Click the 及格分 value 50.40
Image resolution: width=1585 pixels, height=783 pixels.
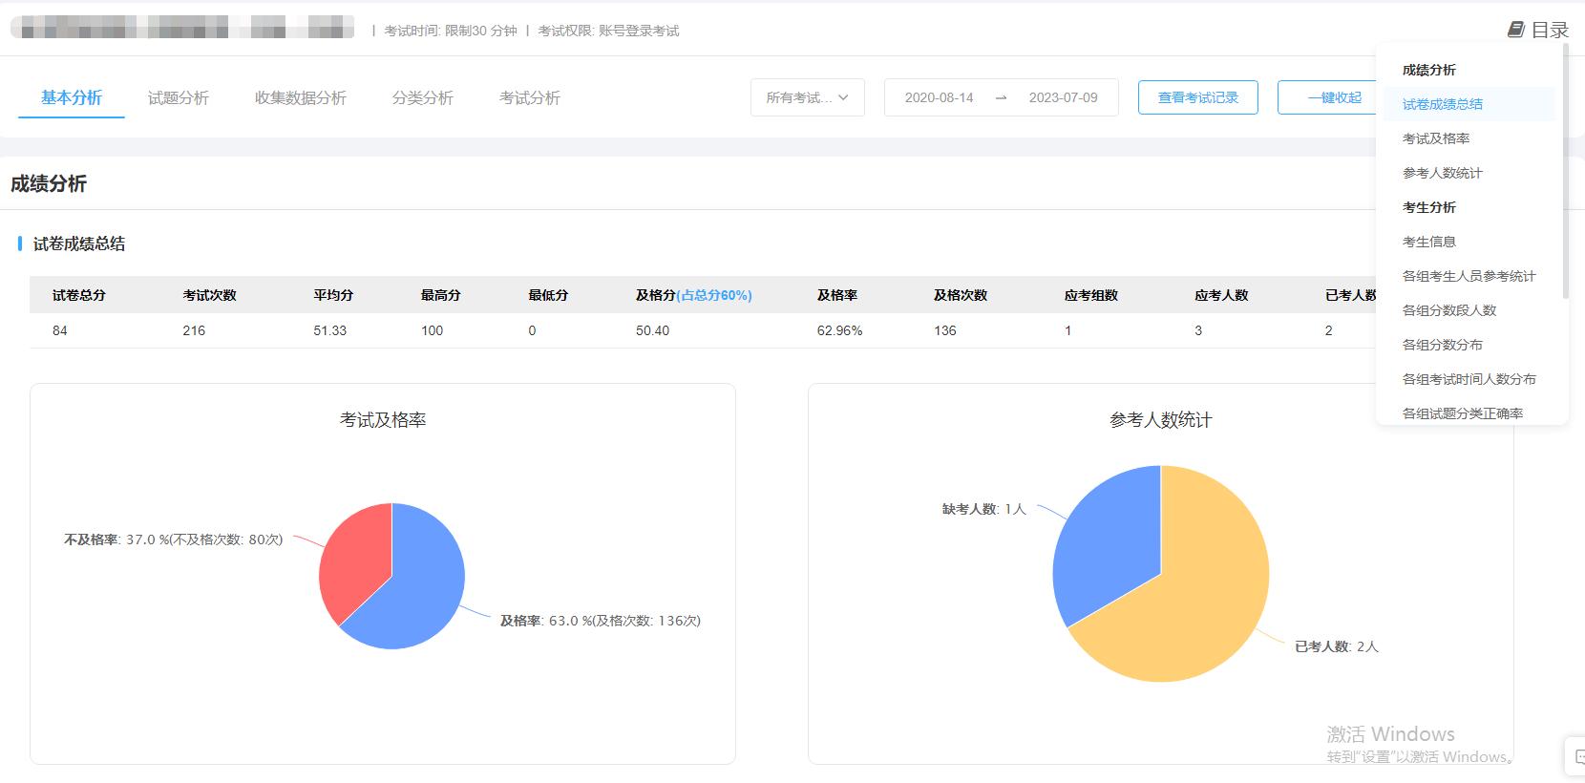click(x=653, y=330)
